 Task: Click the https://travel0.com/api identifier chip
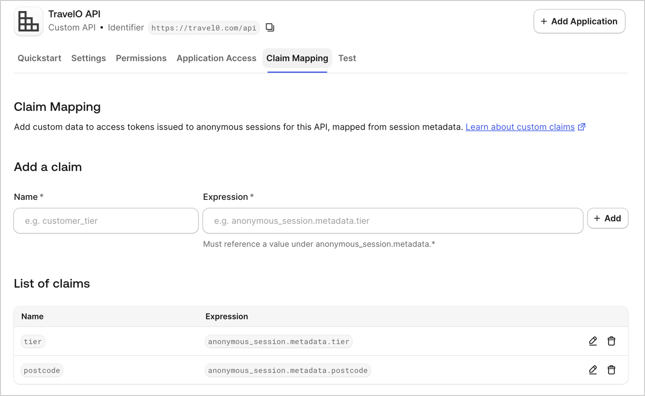tap(204, 28)
